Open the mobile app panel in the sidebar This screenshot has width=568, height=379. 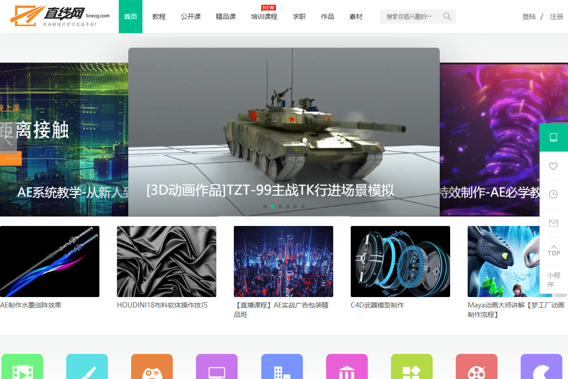coord(553,137)
